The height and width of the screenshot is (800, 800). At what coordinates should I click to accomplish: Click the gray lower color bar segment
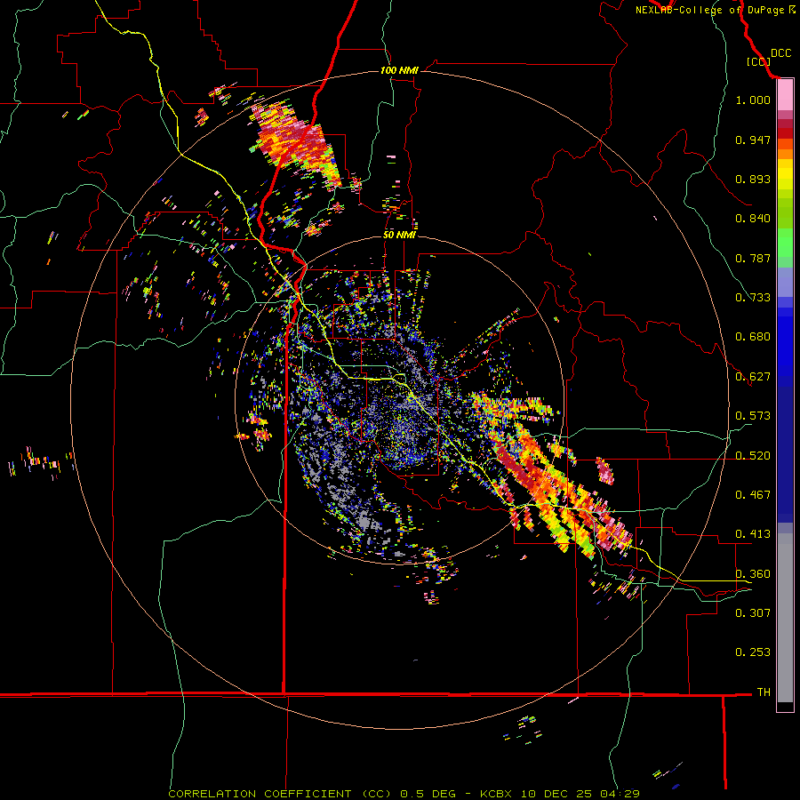tap(785, 618)
